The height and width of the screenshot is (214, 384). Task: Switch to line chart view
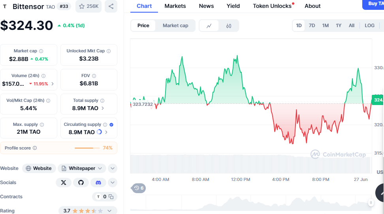pyautogui.click(x=209, y=26)
